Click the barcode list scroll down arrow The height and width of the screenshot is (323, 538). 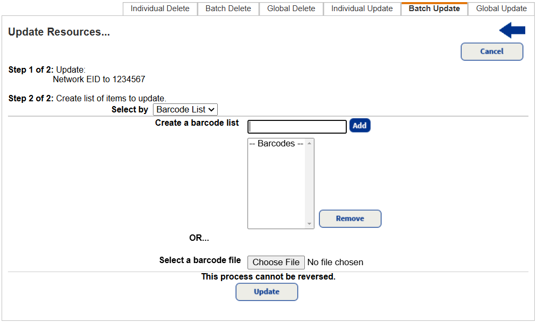(310, 224)
